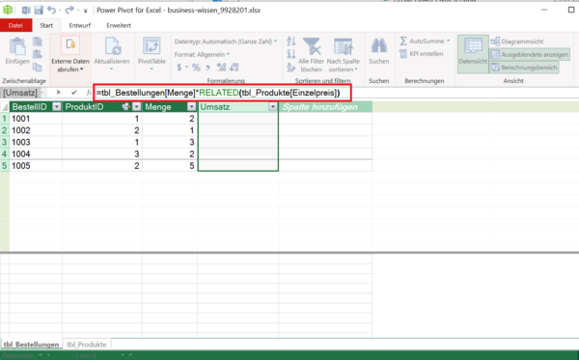Viewport: 579px width, 360px height.
Task: Open the Datei tab
Action: point(15,25)
